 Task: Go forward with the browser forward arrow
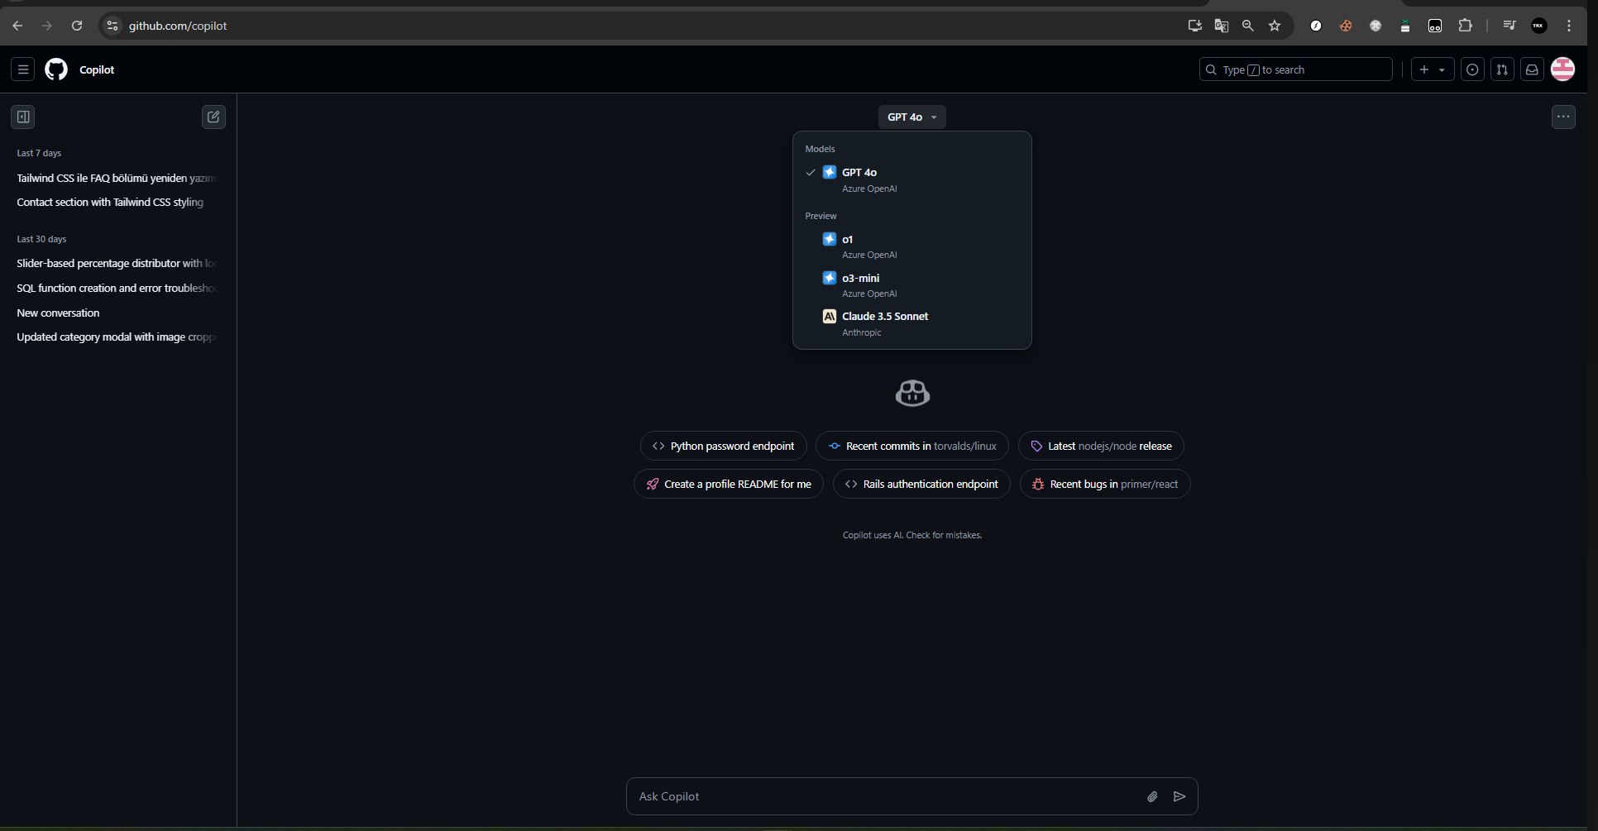click(x=47, y=26)
